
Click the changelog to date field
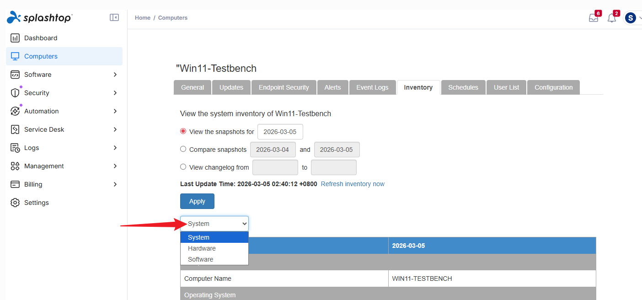pyautogui.click(x=334, y=167)
